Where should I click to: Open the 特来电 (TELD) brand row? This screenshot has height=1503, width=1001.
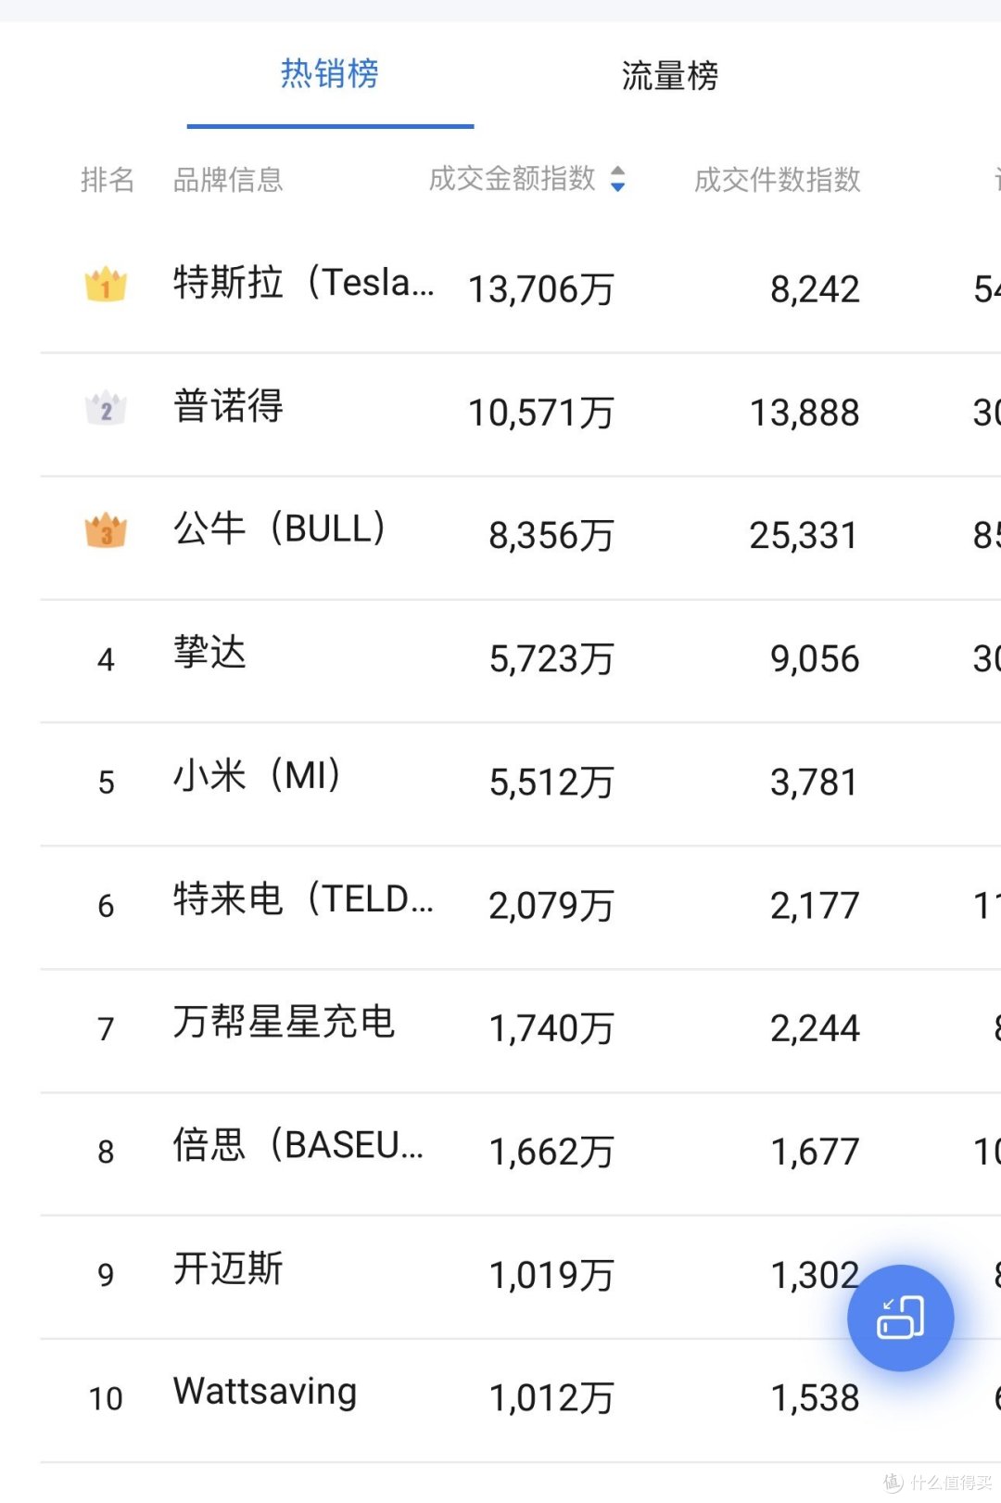[303, 899]
